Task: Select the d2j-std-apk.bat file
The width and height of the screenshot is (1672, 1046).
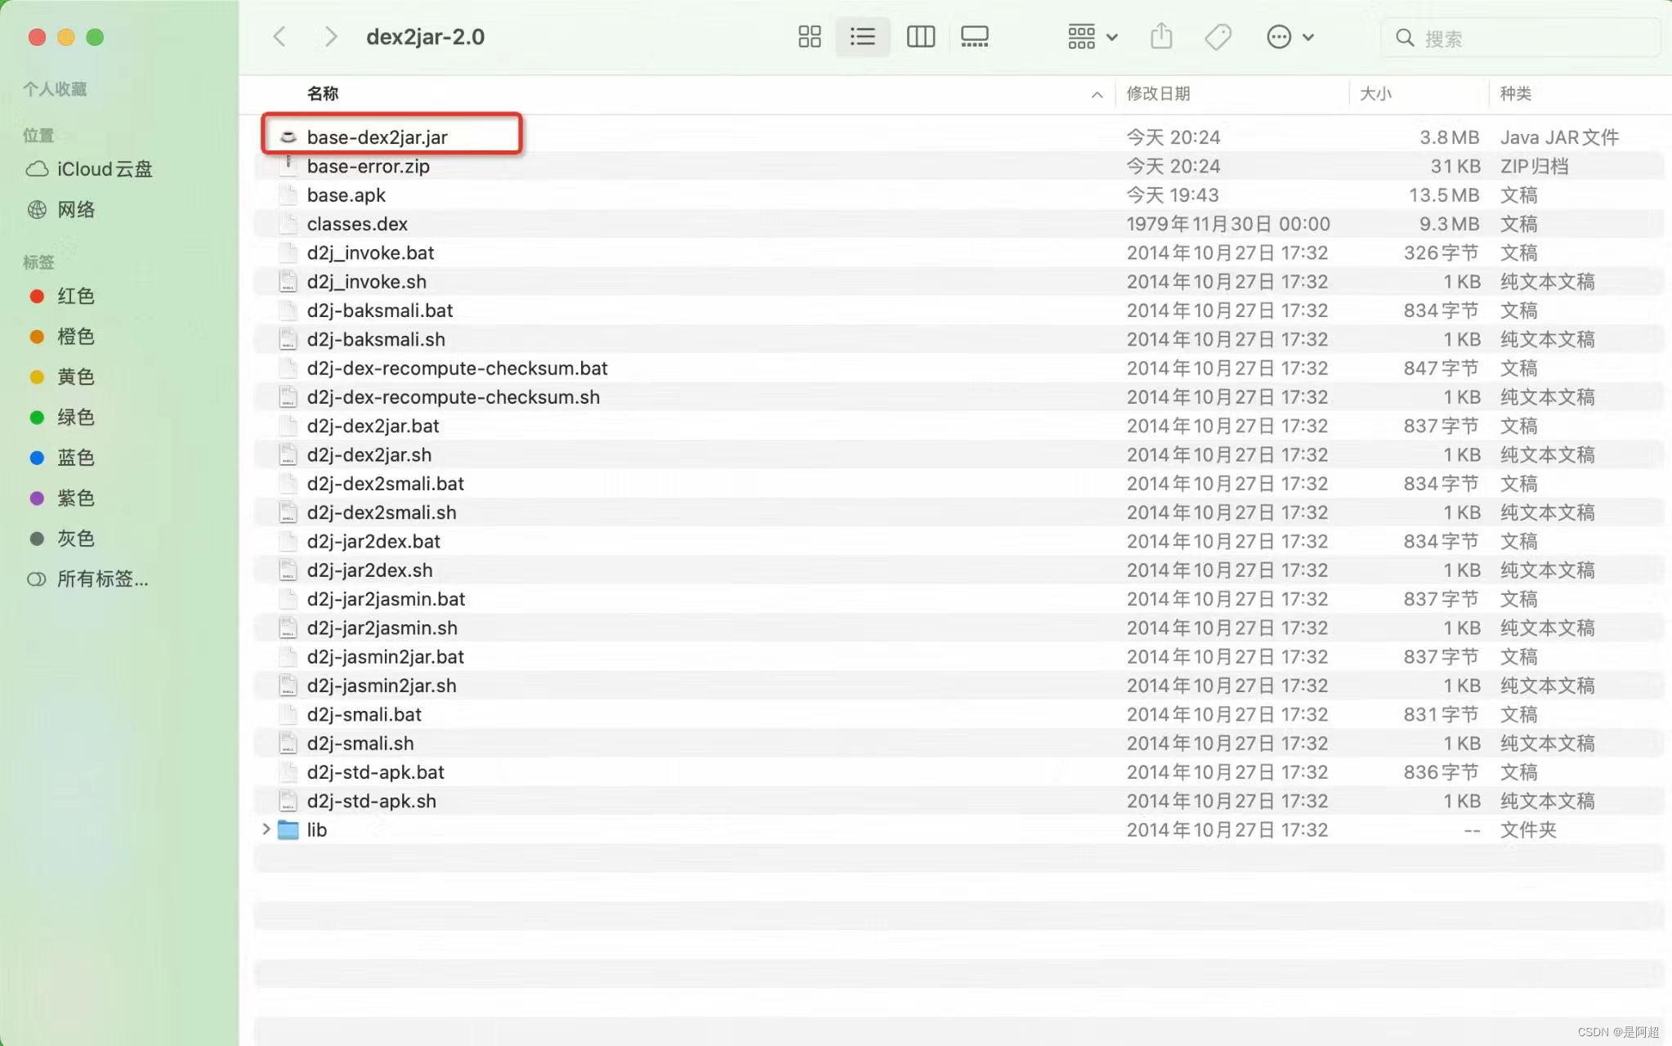Action: 375,772
